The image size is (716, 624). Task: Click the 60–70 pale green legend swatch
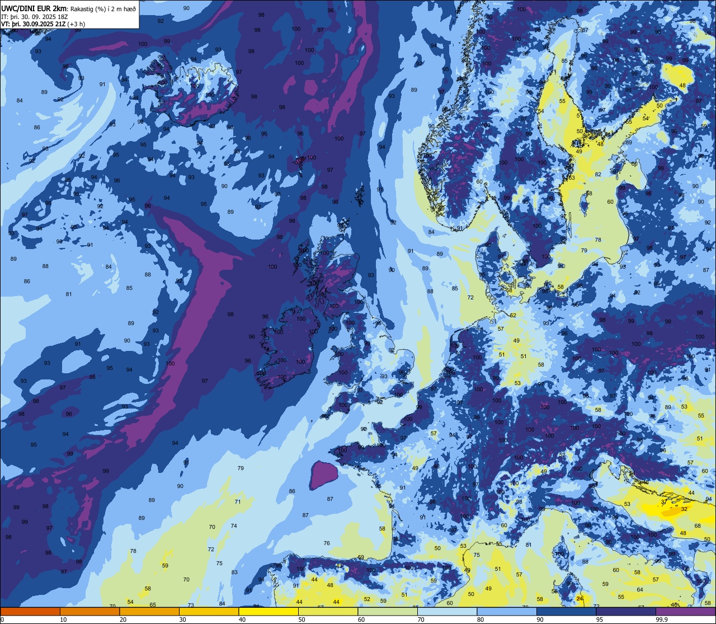tap(388, 612)
